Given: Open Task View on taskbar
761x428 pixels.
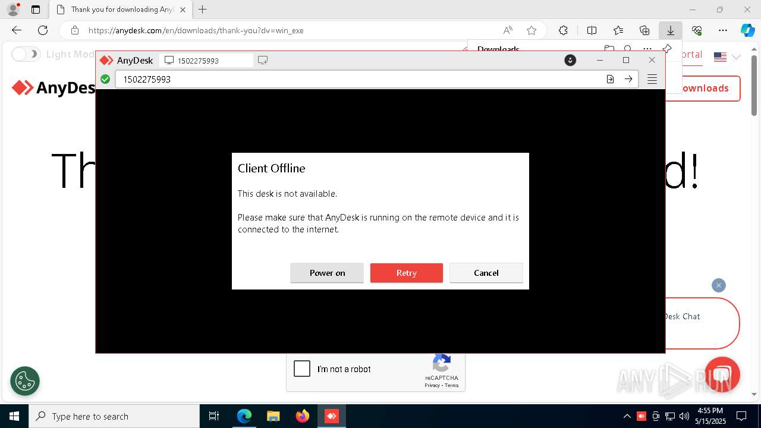Looking at the screenshot, I should click(214, 416).
